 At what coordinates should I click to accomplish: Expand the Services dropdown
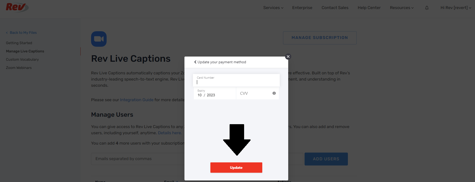point(273,8)
